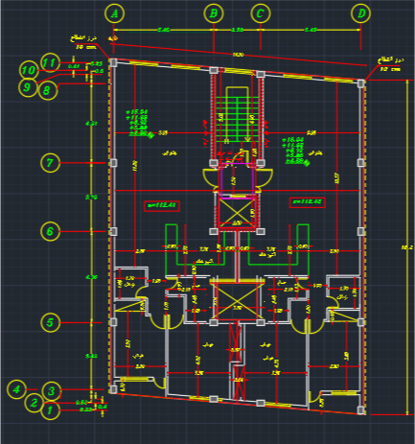Pick grid bubble D at the top
Screen dimensions: 415x444
(361, 13)
